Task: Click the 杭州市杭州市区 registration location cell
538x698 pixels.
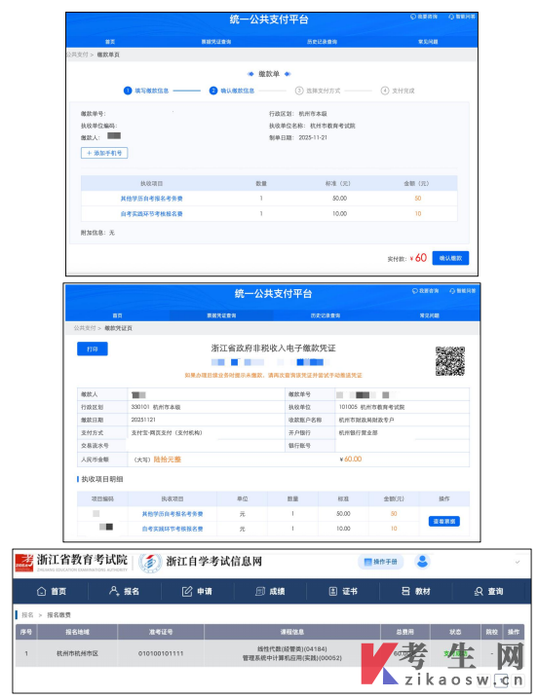Action: (77, 653)
